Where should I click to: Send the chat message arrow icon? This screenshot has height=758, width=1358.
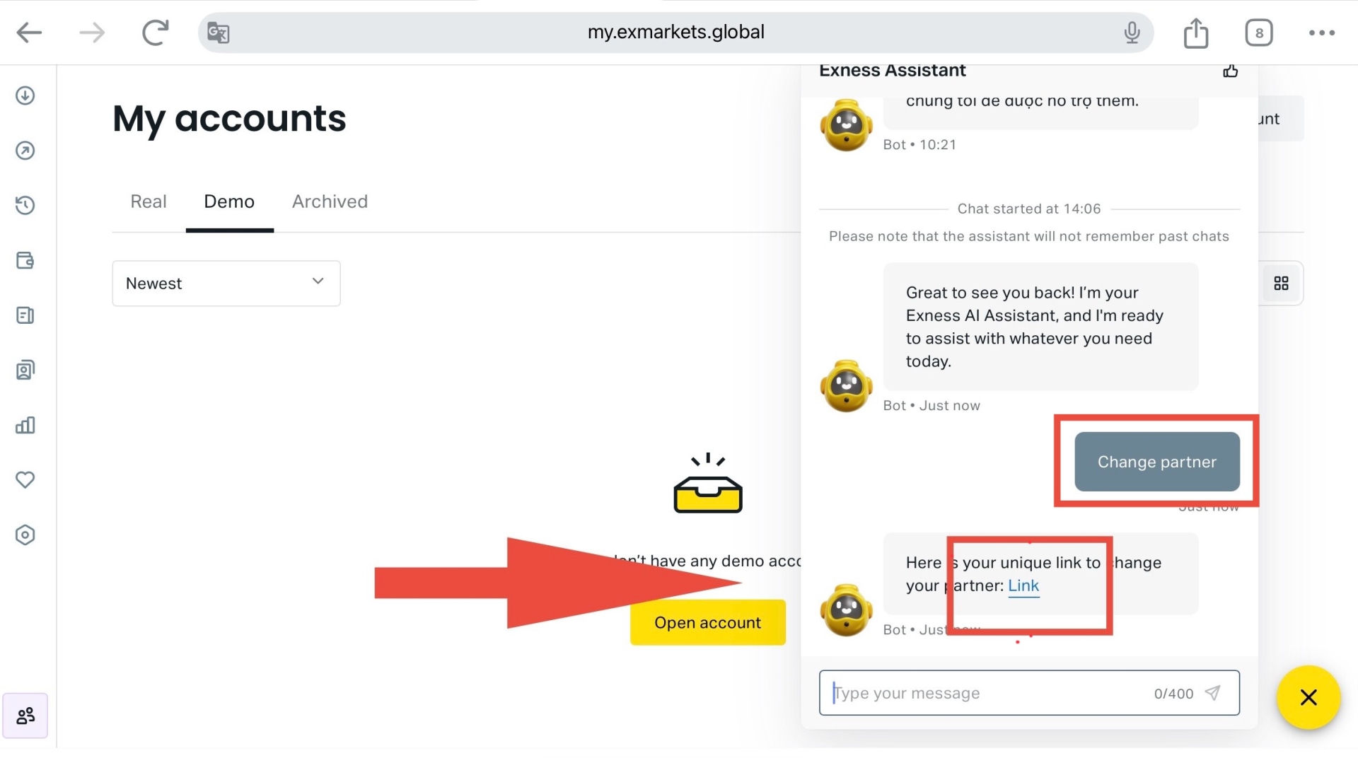click(1212, 693)
